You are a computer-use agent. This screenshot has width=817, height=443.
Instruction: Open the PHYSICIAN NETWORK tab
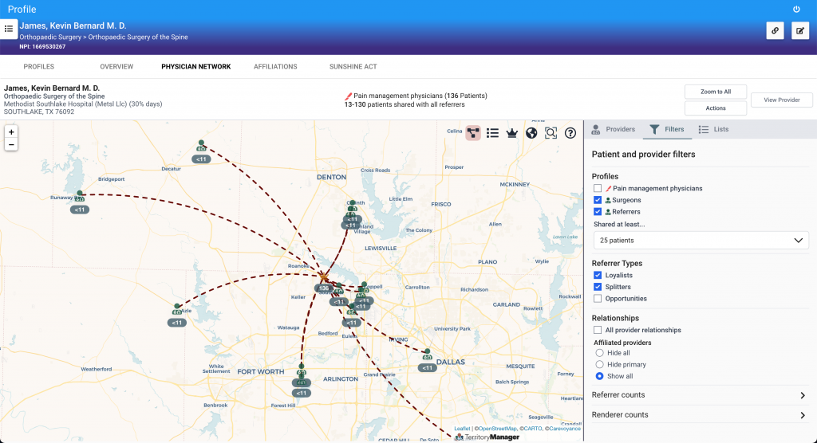(x=196, y=67)
